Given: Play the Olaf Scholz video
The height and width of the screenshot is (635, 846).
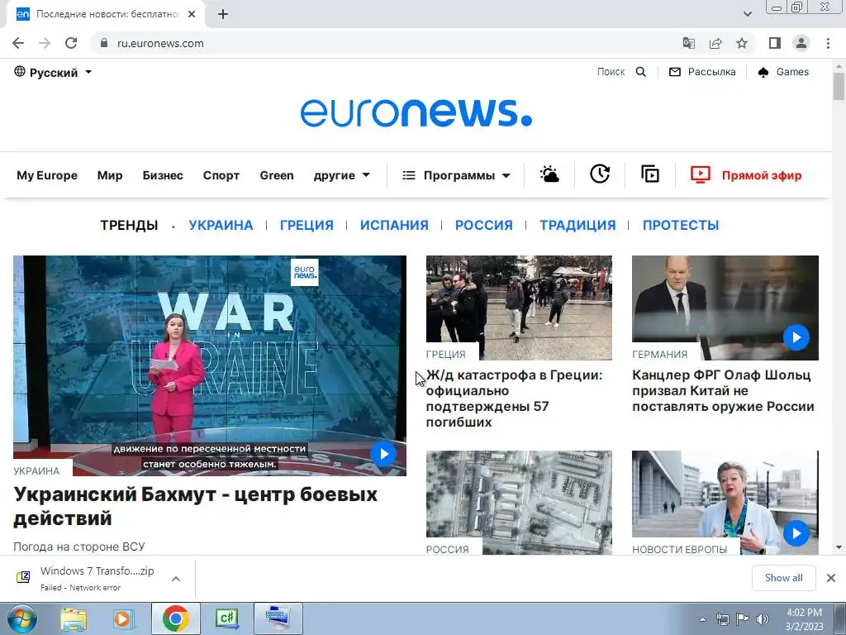Looking at the screenshot, I should pyautogui.click(x=796, y=337).
